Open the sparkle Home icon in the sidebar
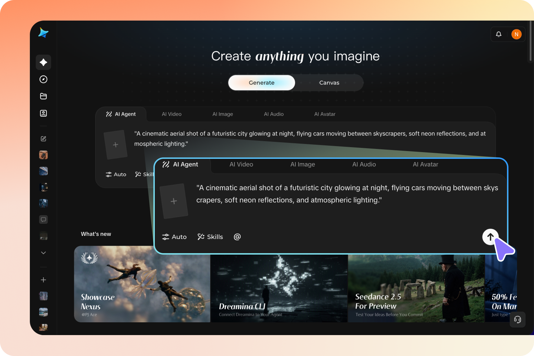 click(x=43, y=62)
